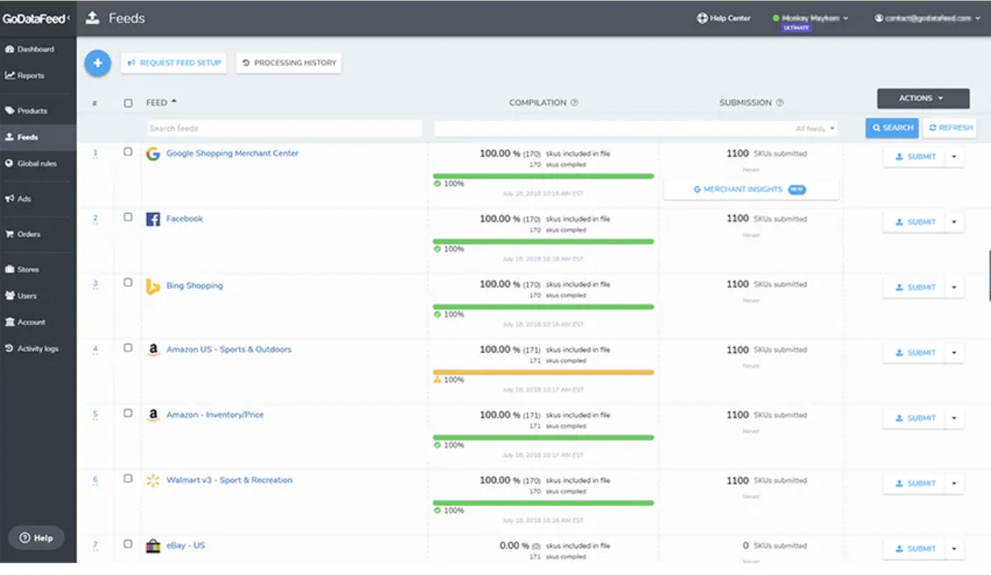
Task: Open the eBay - US feed link
Action: [x=186, y=546]
